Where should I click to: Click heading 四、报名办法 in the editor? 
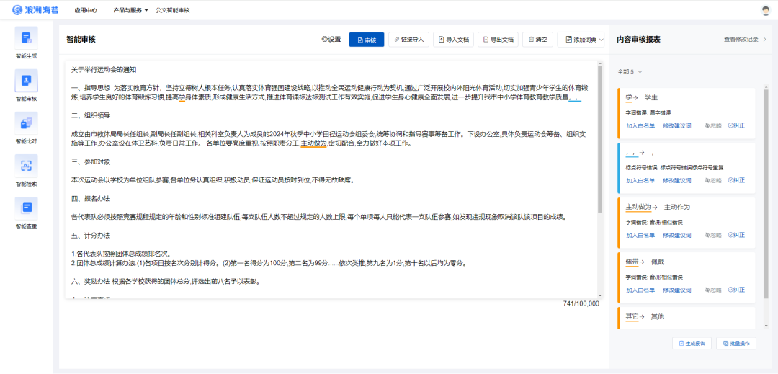91,199
